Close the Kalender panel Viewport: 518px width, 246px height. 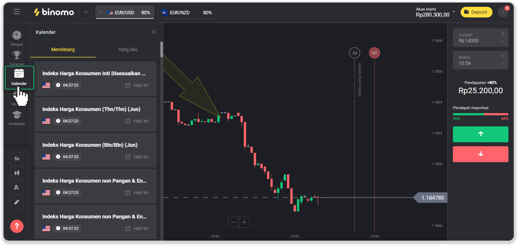click(154, 32)
